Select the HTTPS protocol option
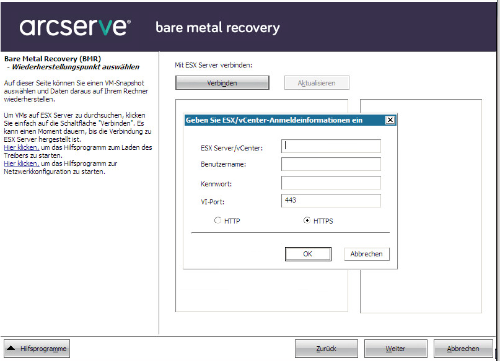Viewport: 500px width, 361px height. pos(307,220)
